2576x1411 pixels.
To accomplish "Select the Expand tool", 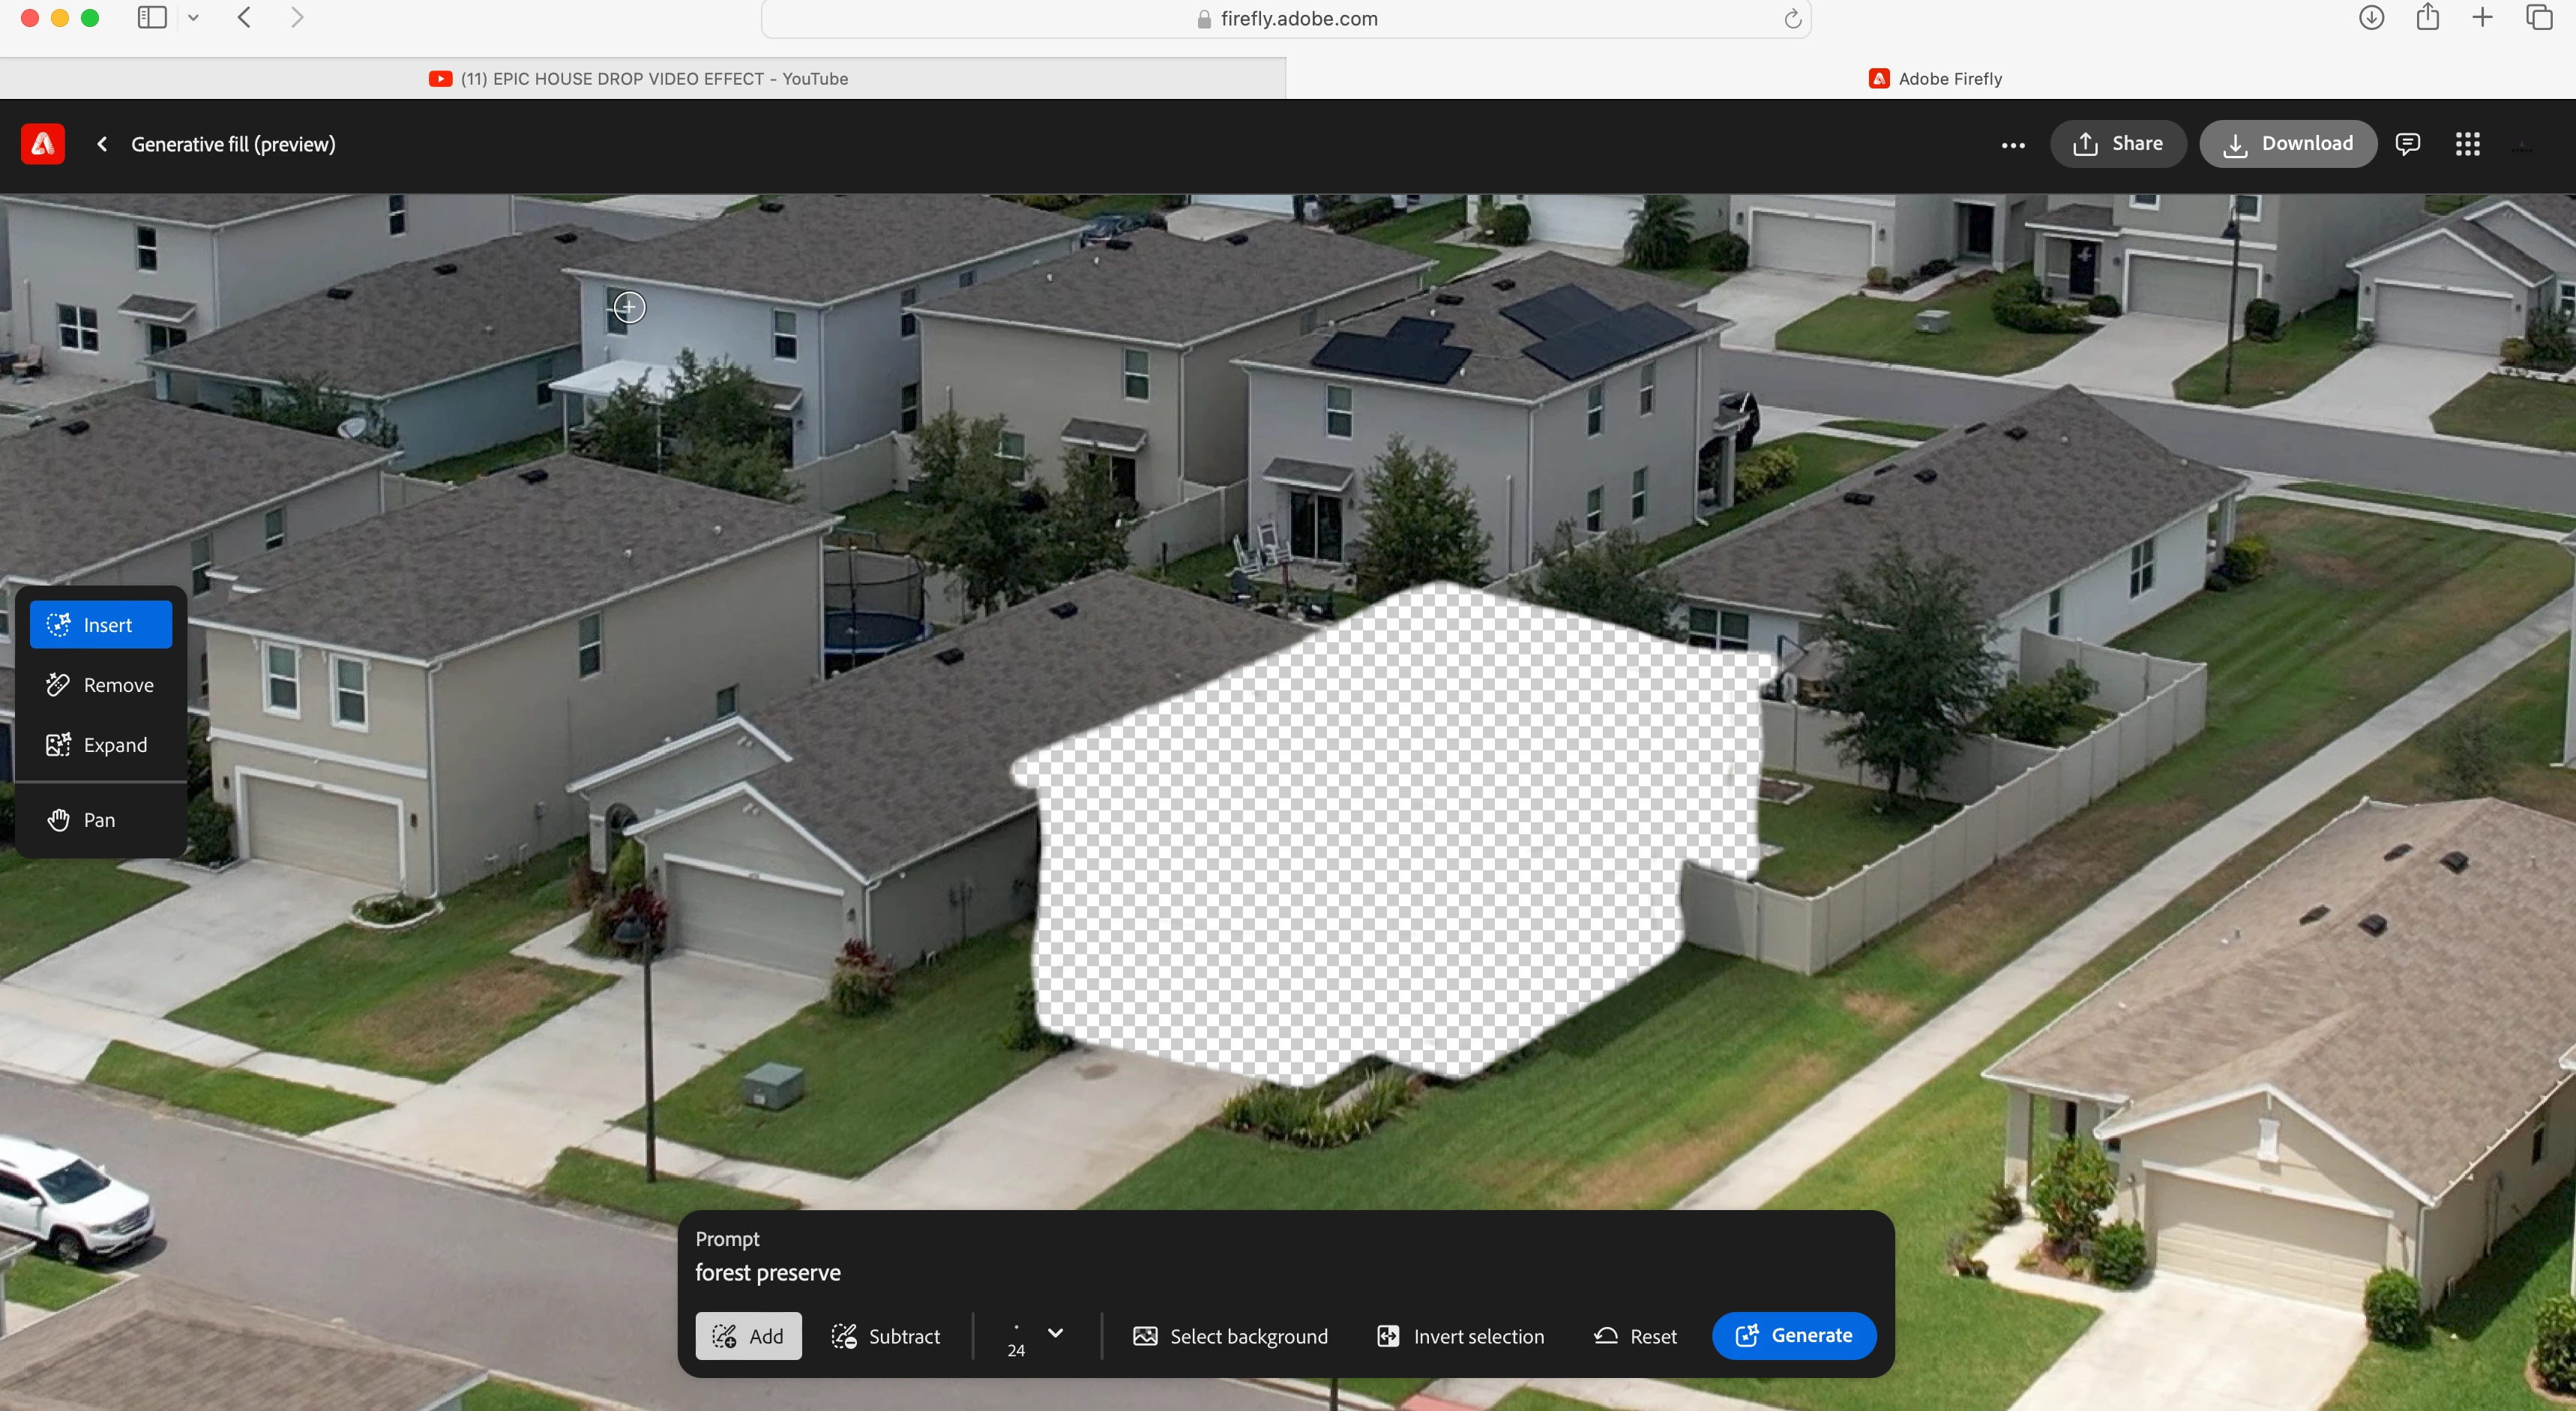I will click(x=101, y=745).
